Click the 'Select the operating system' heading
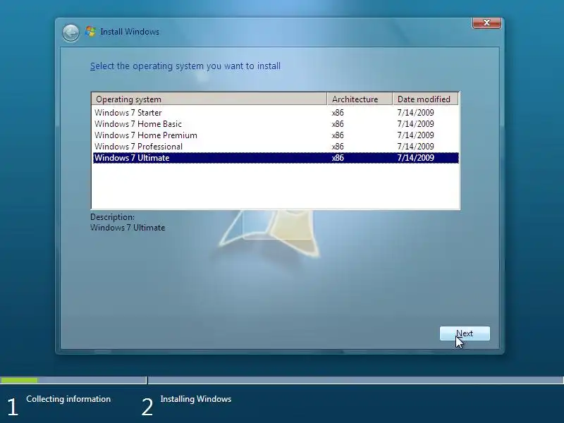The image size is (564, 423). (185, 66)
